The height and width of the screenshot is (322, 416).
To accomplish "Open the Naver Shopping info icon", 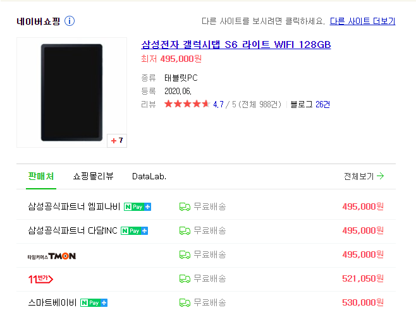I will [x=70, y=21].
